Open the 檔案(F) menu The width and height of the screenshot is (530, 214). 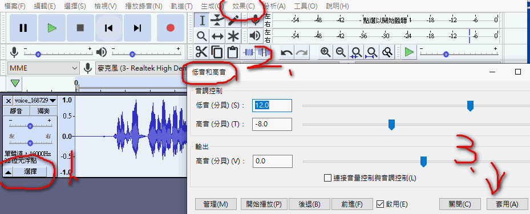[15, 6]
